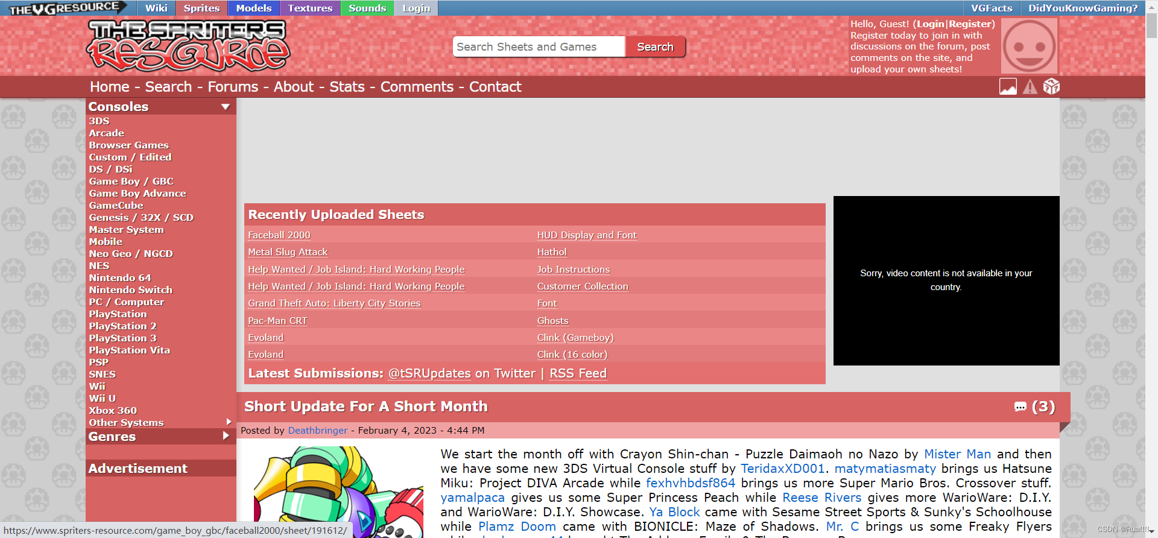Open the RSS Feed link
Image resolution: width=1158 pixels, height=538 pixels.
tap(578, 373)
